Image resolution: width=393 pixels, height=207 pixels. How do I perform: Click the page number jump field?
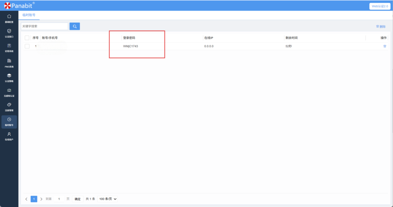point(59,199)
